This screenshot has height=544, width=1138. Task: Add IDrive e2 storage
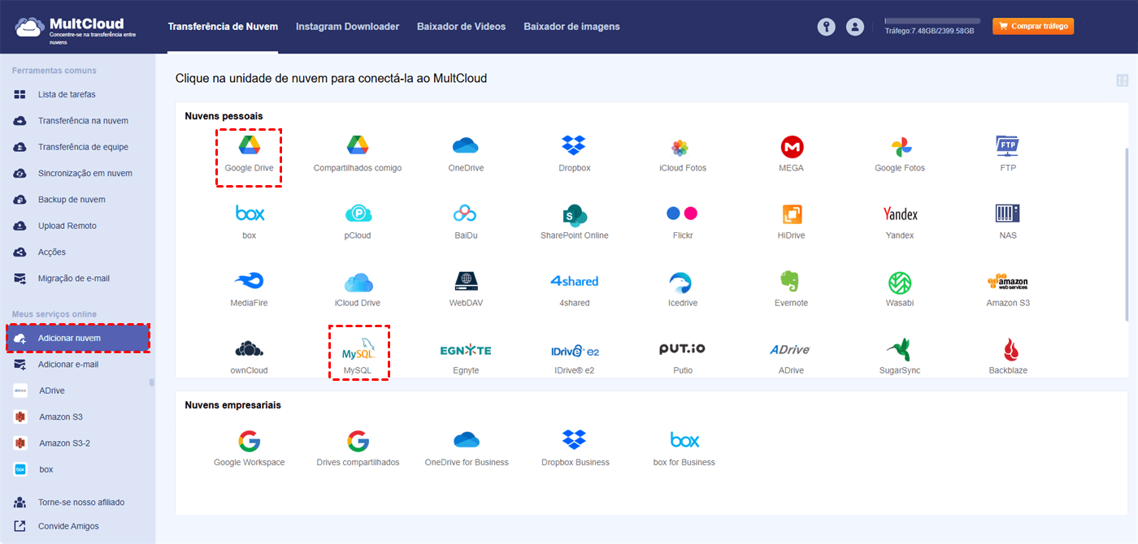tap(575, 351)
